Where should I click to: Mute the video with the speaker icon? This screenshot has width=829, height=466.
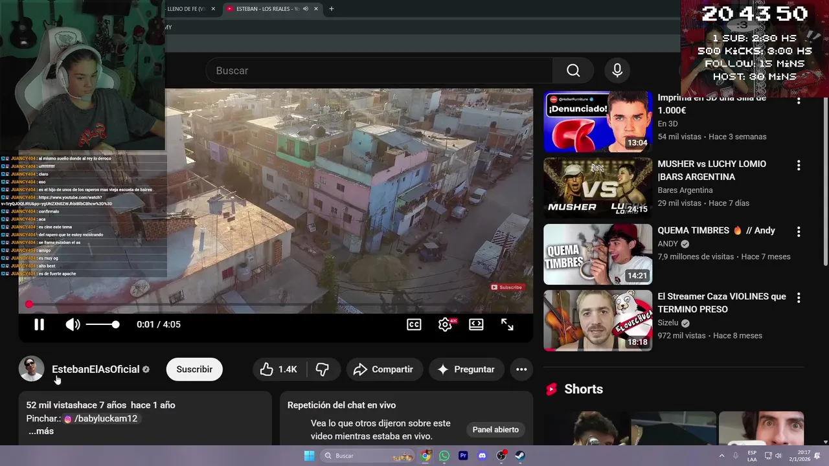click(73, 325)
